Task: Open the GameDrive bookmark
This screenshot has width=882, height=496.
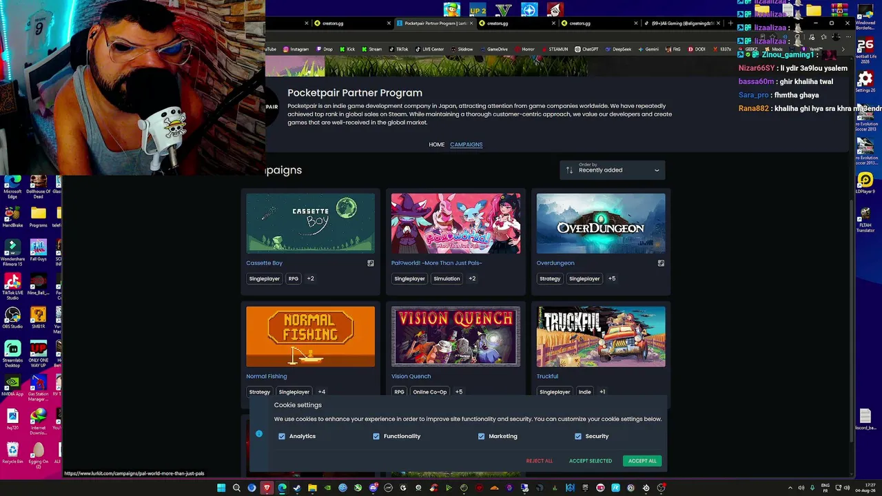Action: [x=494, y=49]
